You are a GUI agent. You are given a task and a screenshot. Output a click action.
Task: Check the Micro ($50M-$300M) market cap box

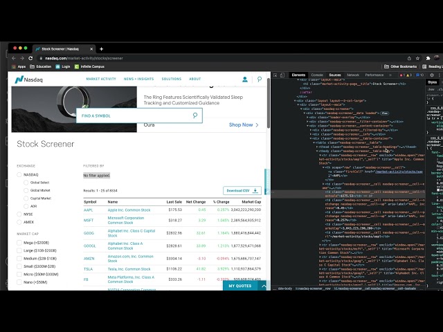(19, 275)
